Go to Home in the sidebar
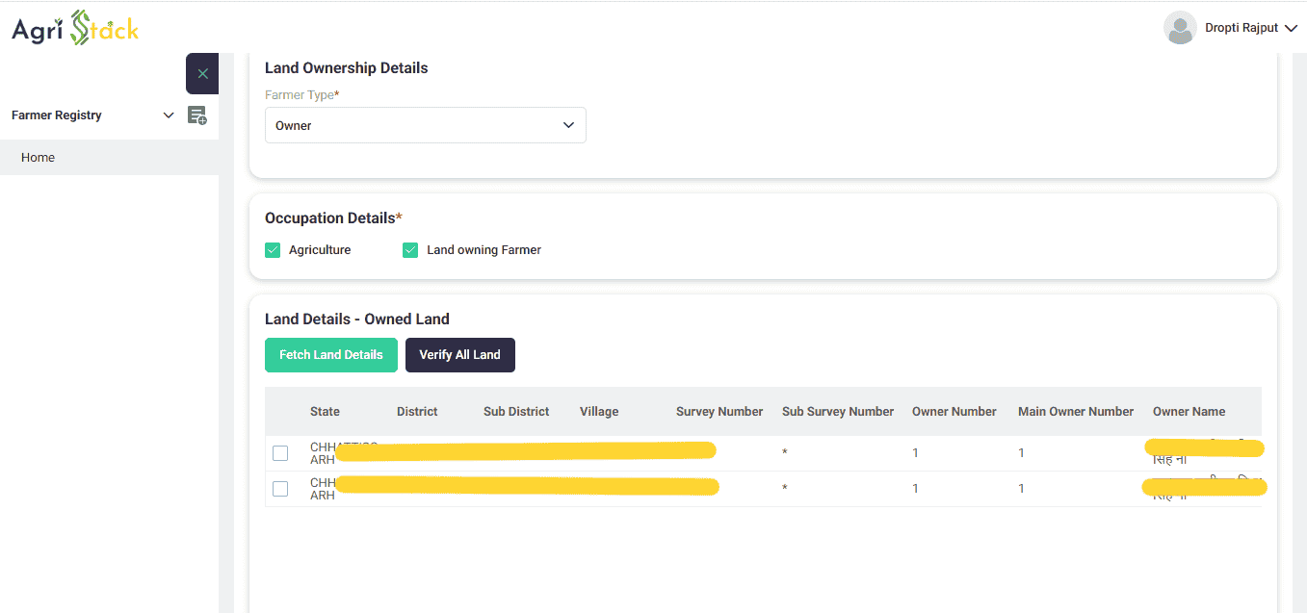This screenshot has height=613, width=1307. click(x=39, y=158)
